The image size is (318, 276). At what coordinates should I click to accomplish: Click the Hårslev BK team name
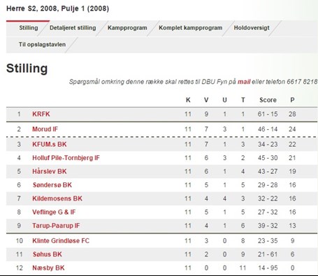50,171
